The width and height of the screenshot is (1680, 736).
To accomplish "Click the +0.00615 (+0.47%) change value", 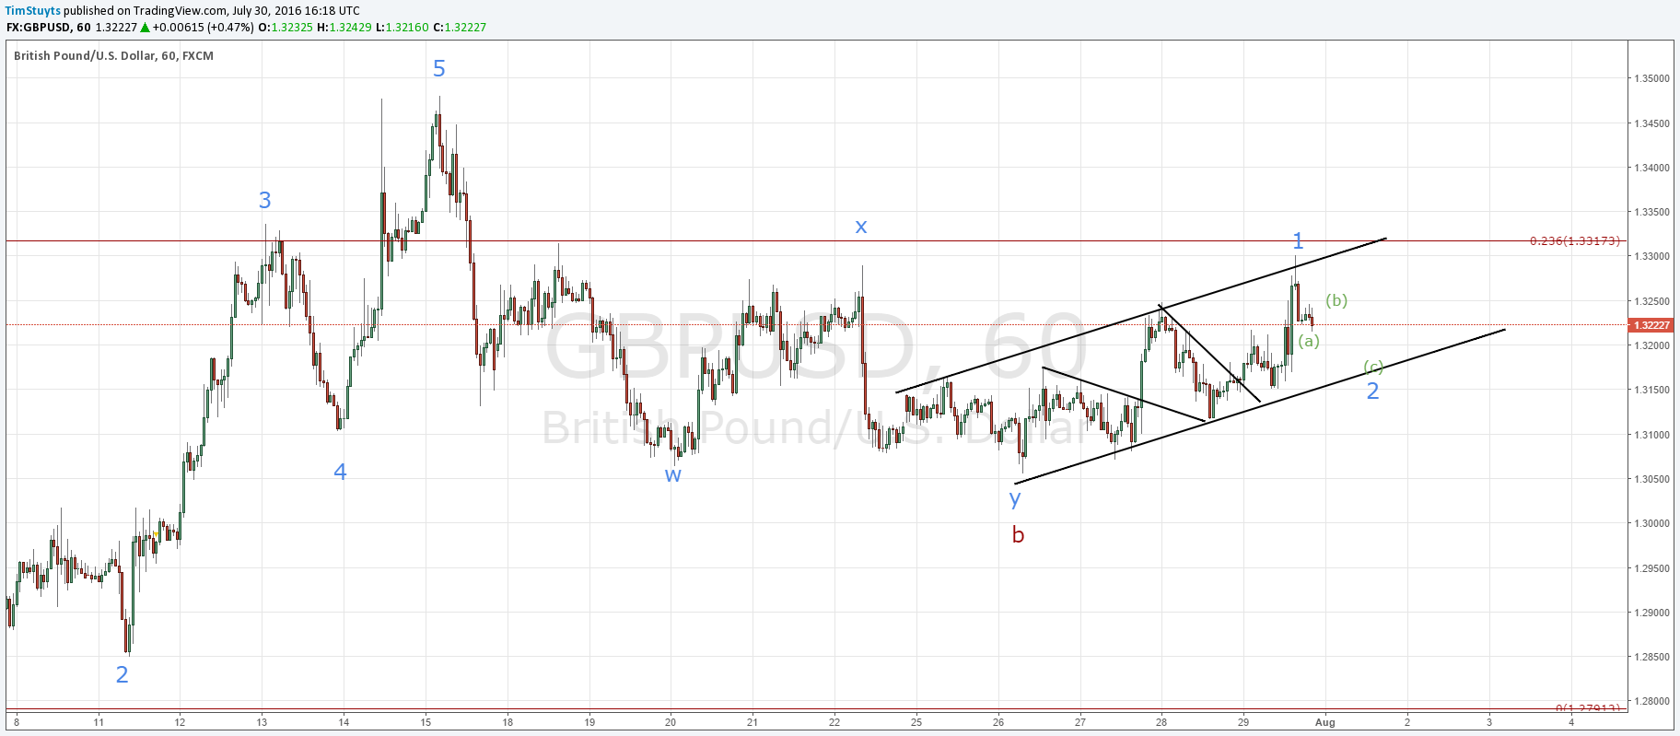I will click(203, 28).
